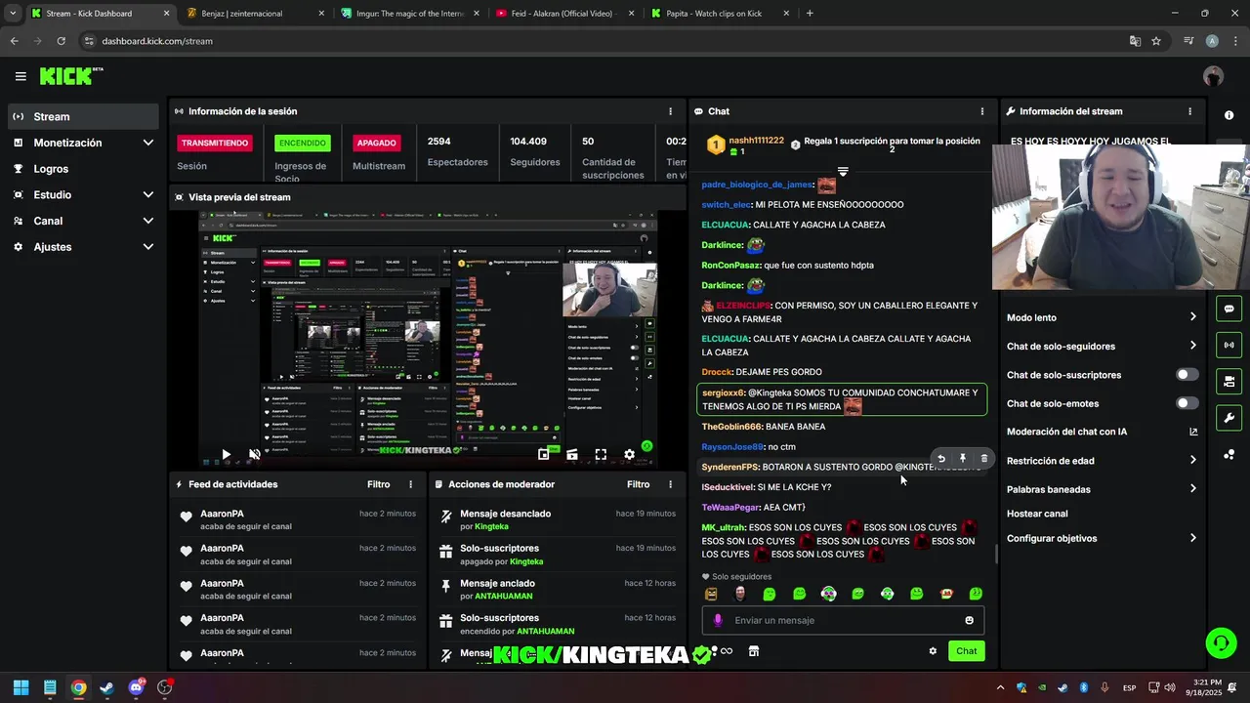Switch to the Imgur browser tab
The width and height of the screenshot is (1250, 703).
(410, 14)
